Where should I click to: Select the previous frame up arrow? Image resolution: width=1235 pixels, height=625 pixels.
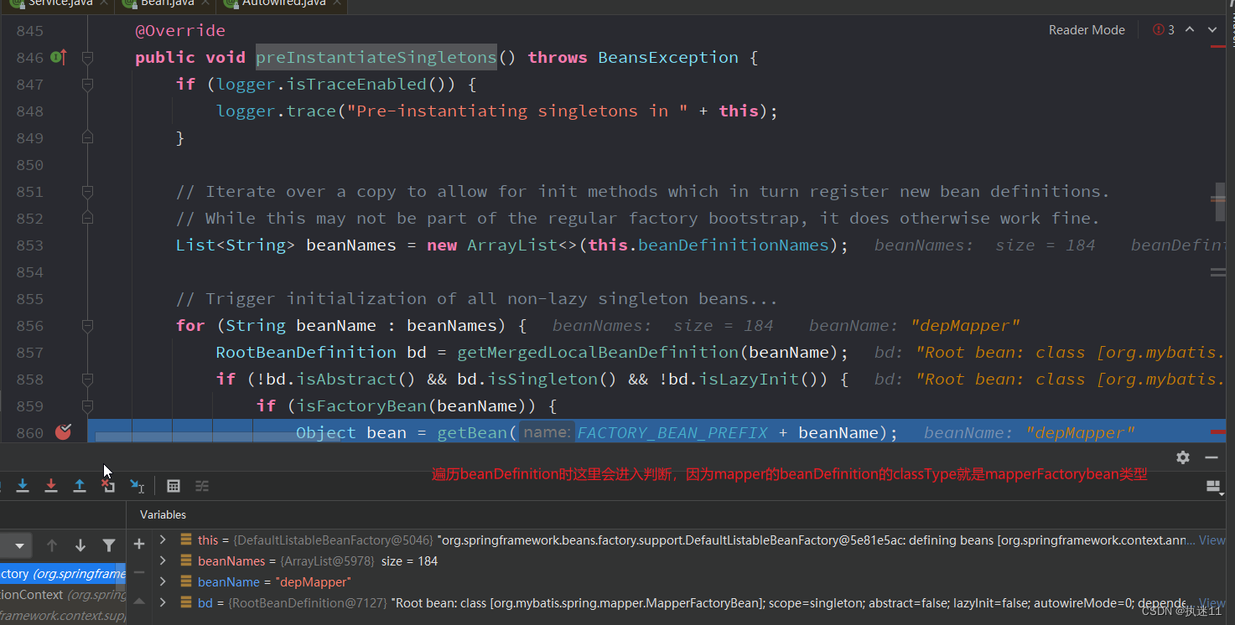tap(52, 545)
